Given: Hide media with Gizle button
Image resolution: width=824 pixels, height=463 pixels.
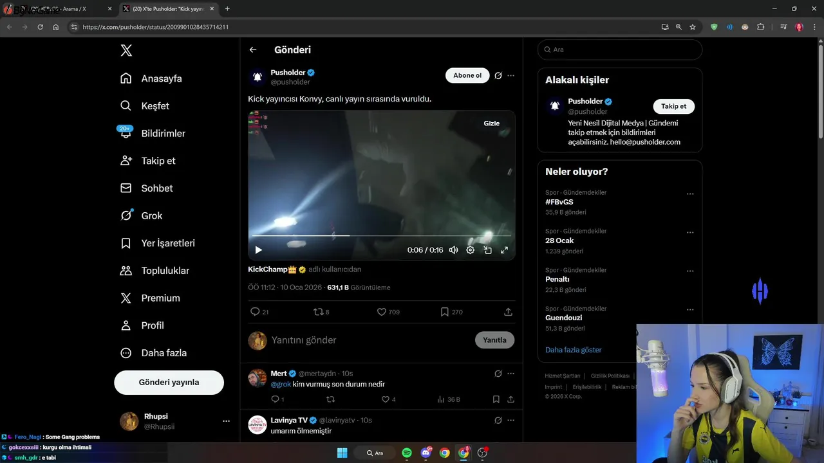Looking at the screenshot, I should (492, 123).
